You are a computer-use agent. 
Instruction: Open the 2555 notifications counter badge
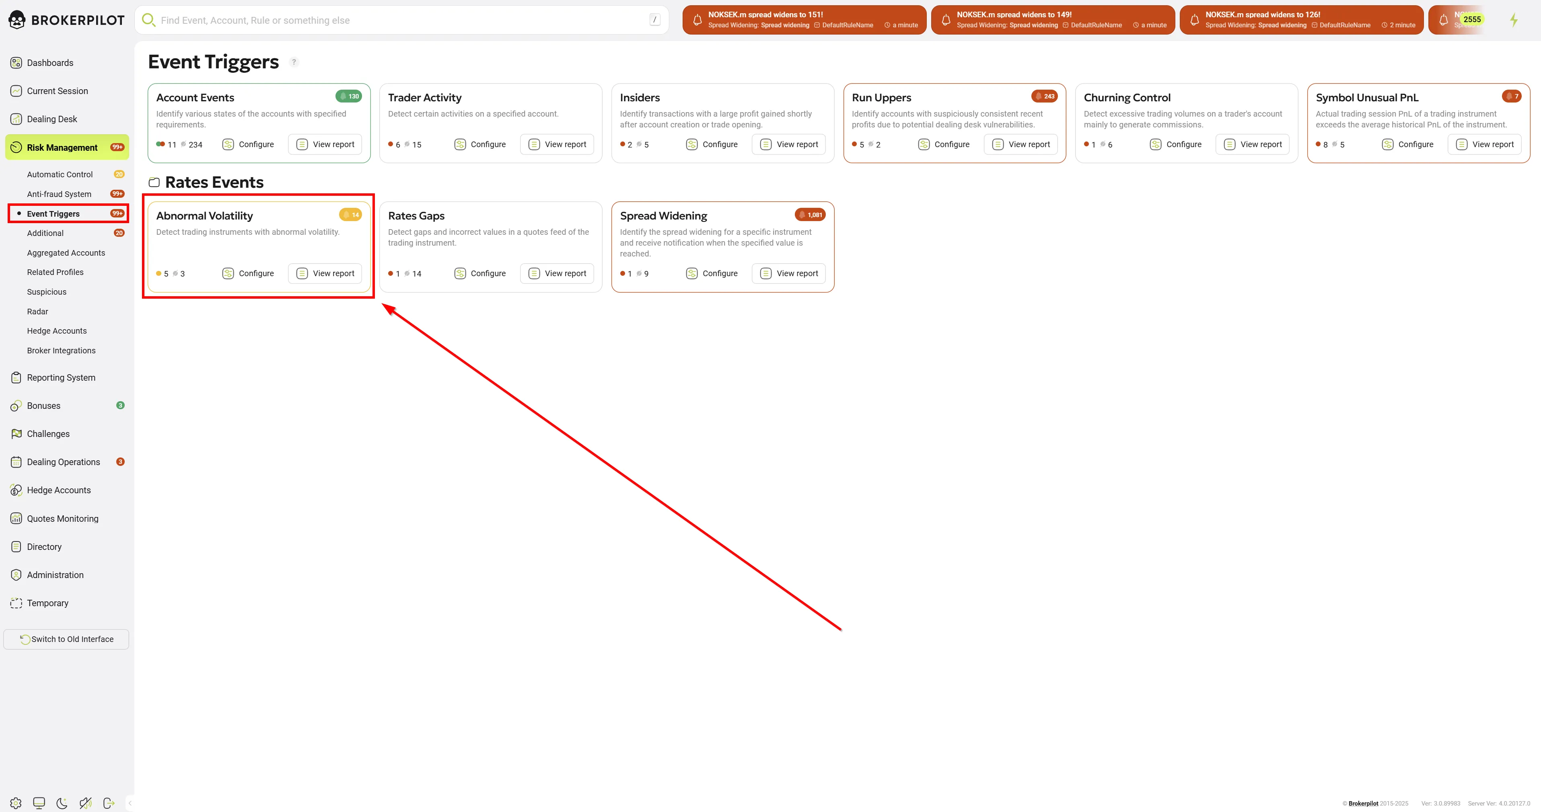point(1471,19)
